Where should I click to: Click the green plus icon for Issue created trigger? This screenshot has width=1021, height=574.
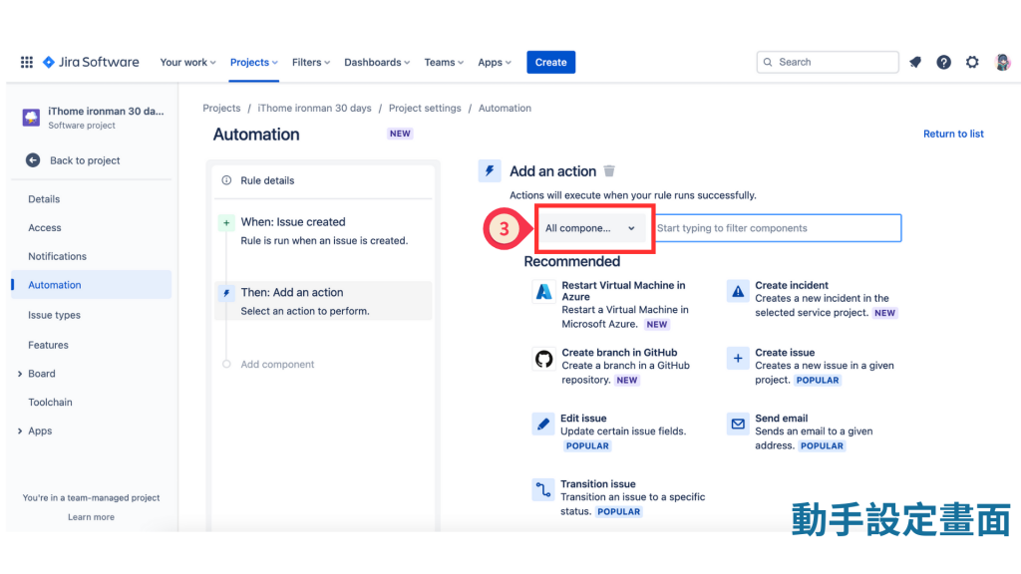pos(226,222)
